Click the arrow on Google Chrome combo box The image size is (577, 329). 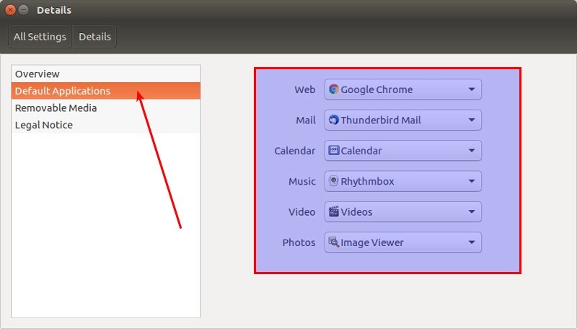coord(472,89)
